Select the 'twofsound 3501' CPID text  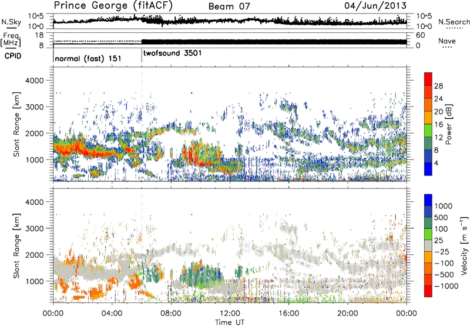[x=172, y=53]
